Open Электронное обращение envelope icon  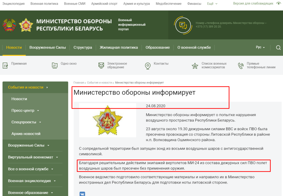click(x=101, y=65)
